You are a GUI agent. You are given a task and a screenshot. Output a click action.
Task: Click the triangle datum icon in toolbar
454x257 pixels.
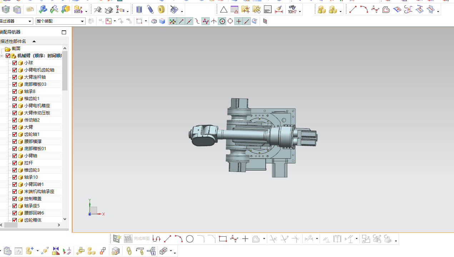pos(224,10)
